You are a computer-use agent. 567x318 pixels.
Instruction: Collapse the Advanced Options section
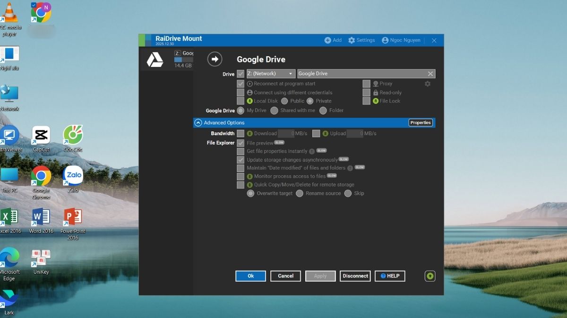[198, 122]
